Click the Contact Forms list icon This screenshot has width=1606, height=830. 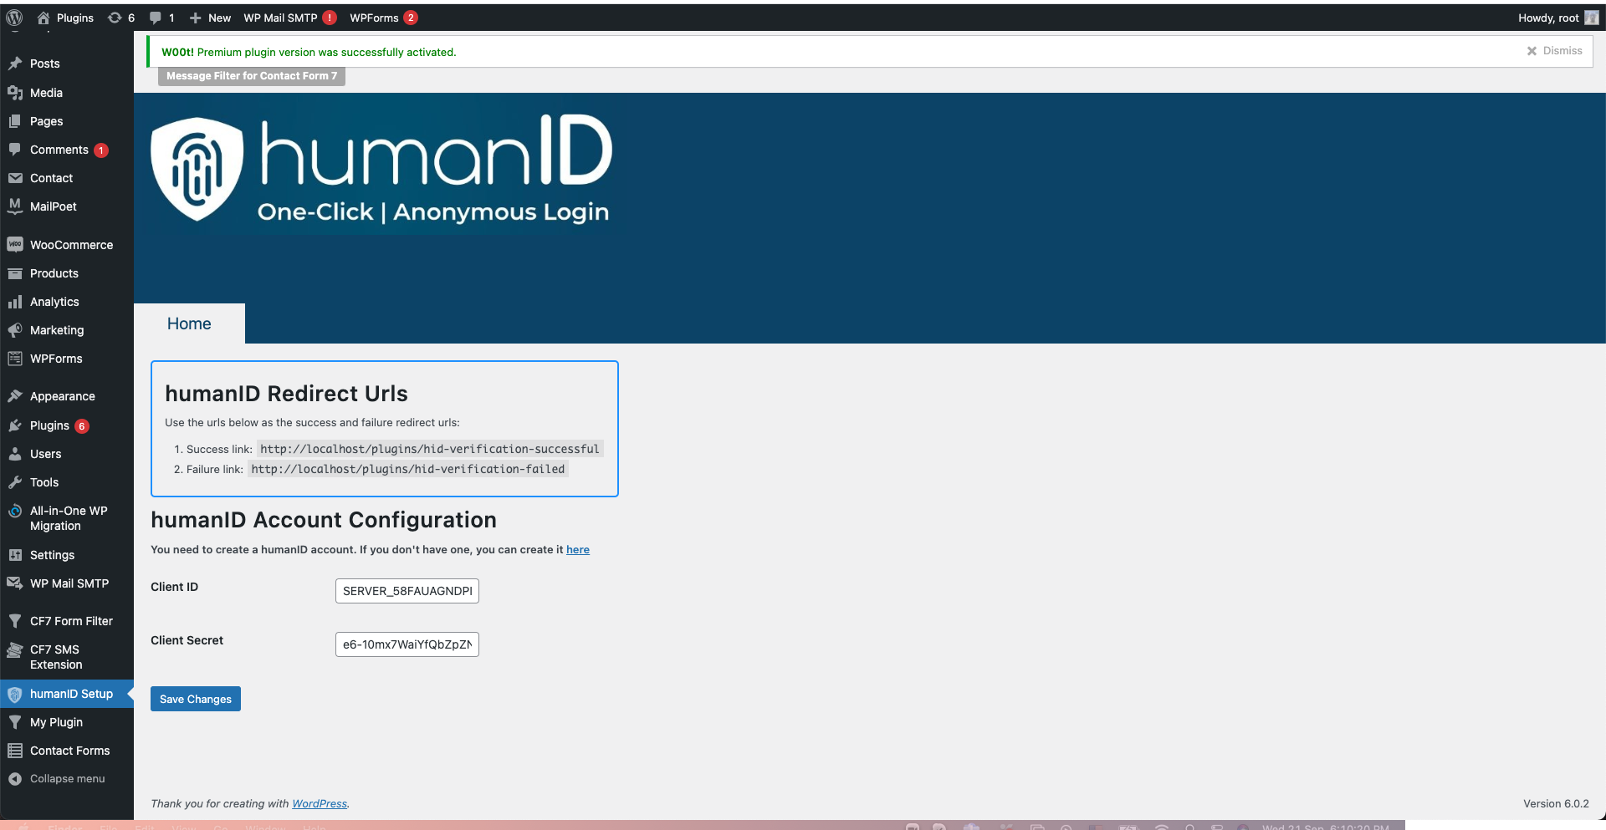coord(15,751)
